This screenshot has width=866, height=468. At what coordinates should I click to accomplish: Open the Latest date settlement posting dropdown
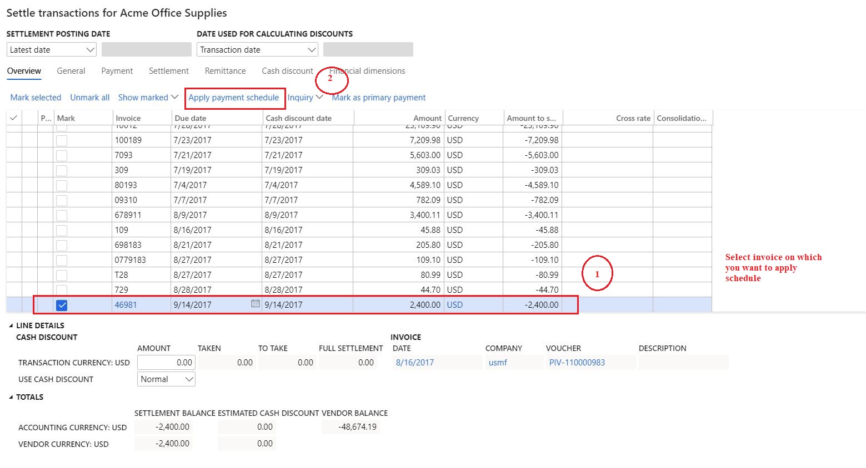[91, 49]
